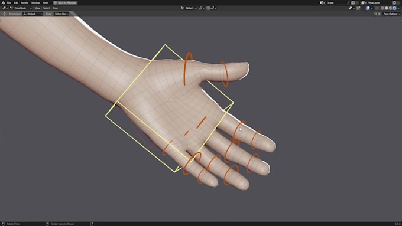Screen dimensions: 402x226
Task: Click the Center View to Mouse status text
Action: 62,224
